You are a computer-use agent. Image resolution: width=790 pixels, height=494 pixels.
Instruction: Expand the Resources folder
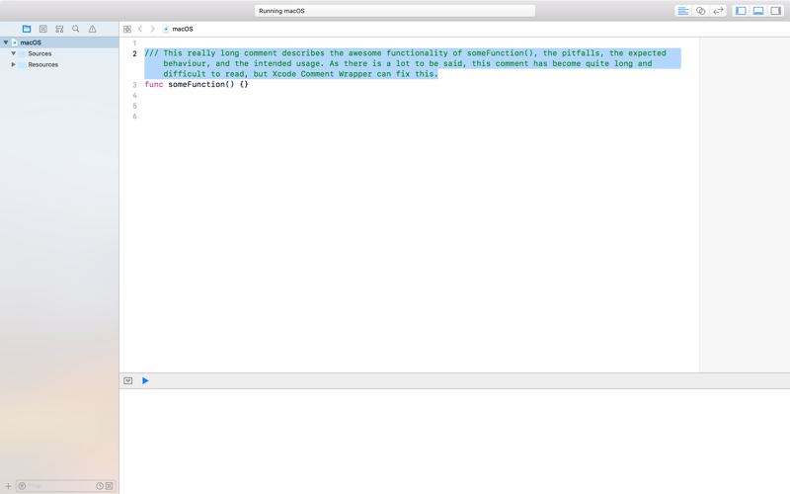pos(14,64)
